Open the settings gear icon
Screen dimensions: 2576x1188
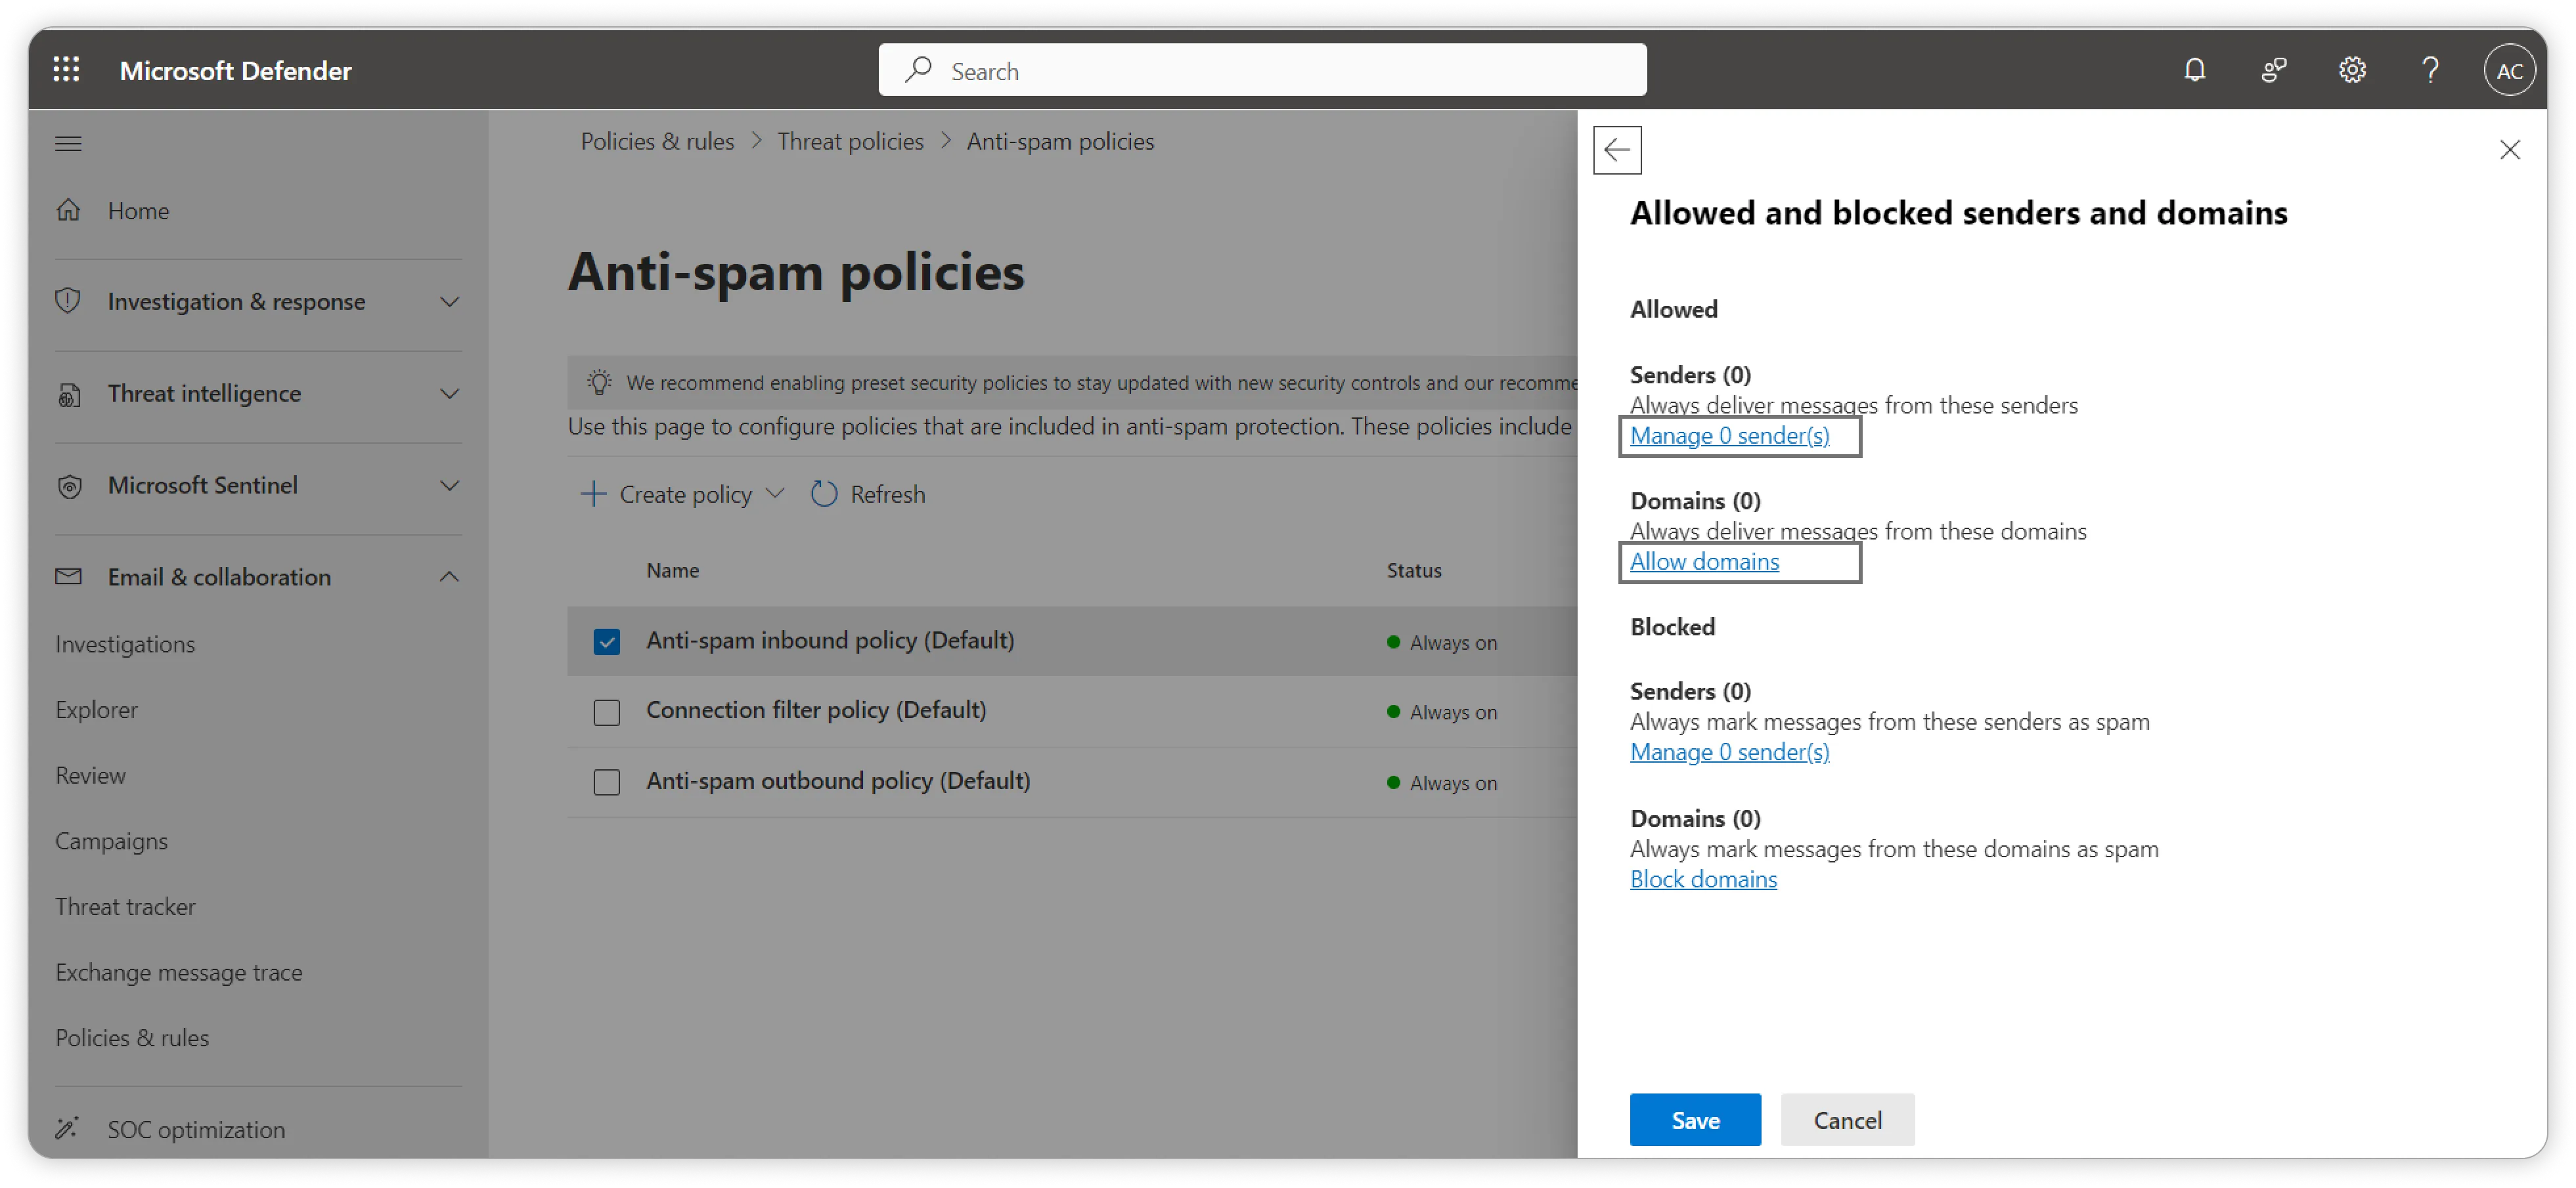(2352, 70)
